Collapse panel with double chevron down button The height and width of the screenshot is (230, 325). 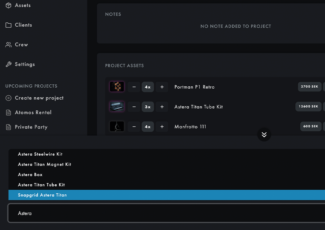click(264, 135)
